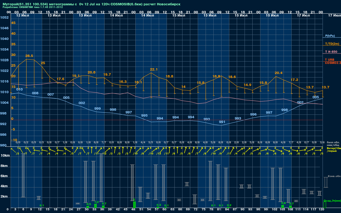This screenshot has width=341, height=213.
Task: Click the 4/4 cloud amount value
Action: pos(143,143)
